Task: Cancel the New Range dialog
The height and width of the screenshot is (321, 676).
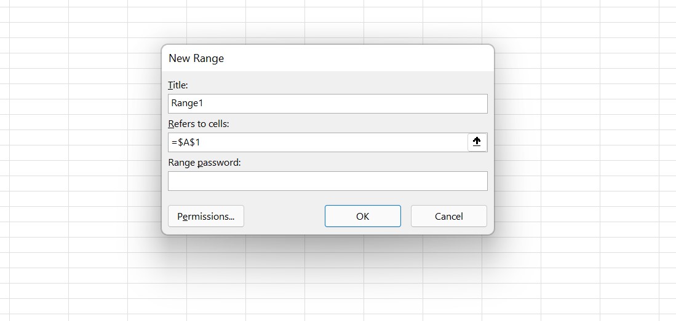Action: 449,216
